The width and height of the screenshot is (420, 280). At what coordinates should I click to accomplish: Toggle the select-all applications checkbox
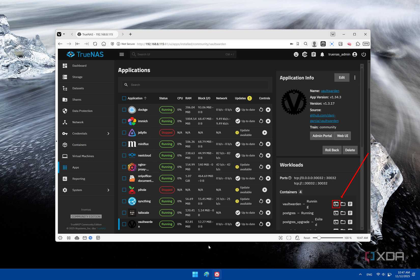[x=124, y=98]
